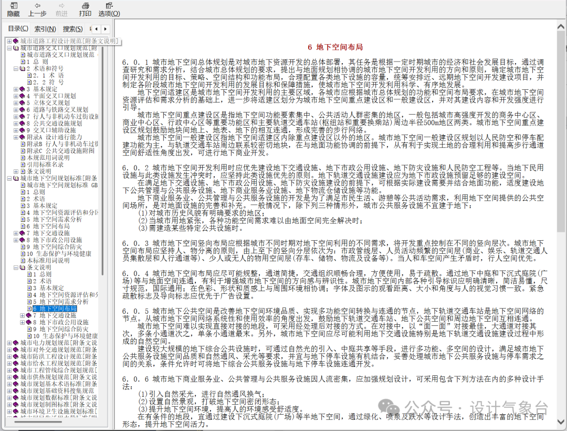Collapse the 城市地下空间规划标准[附条 root node

pyautogui.click(x=9, y=178)
